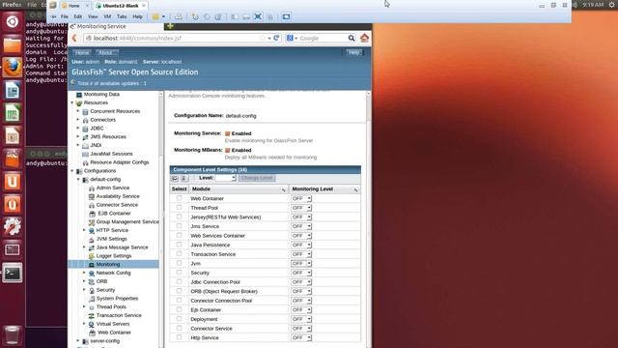Open the VMware Tabs menu
Viewport: 618px width, 348px height.
[x=122, y=16]
